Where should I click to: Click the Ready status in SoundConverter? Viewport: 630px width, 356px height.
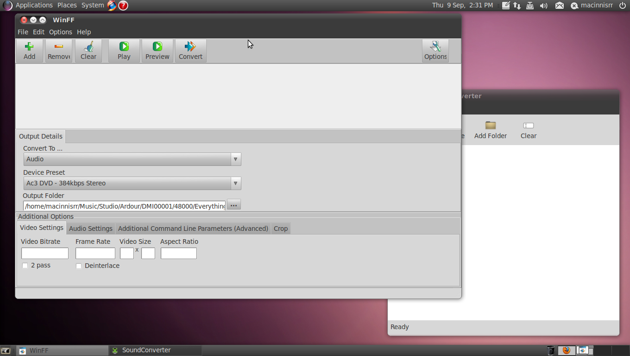(x=400, y=327)
